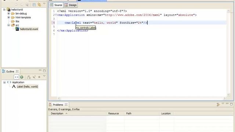Sort problems by Location column
235x132 pixels.
coord(166,113)
